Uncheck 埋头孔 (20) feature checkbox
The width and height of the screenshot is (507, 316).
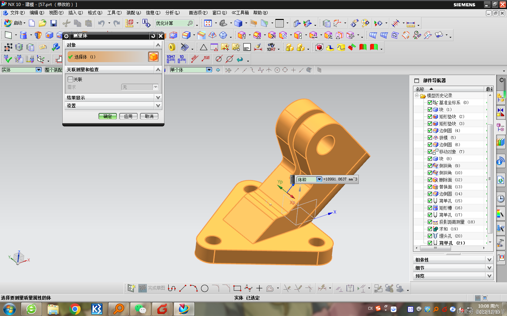pos(430,236)
